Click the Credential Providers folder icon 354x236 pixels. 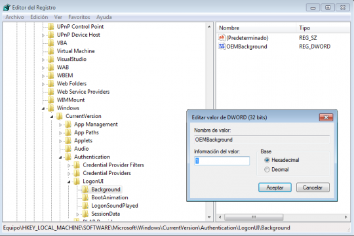click(x=77, y=173)
